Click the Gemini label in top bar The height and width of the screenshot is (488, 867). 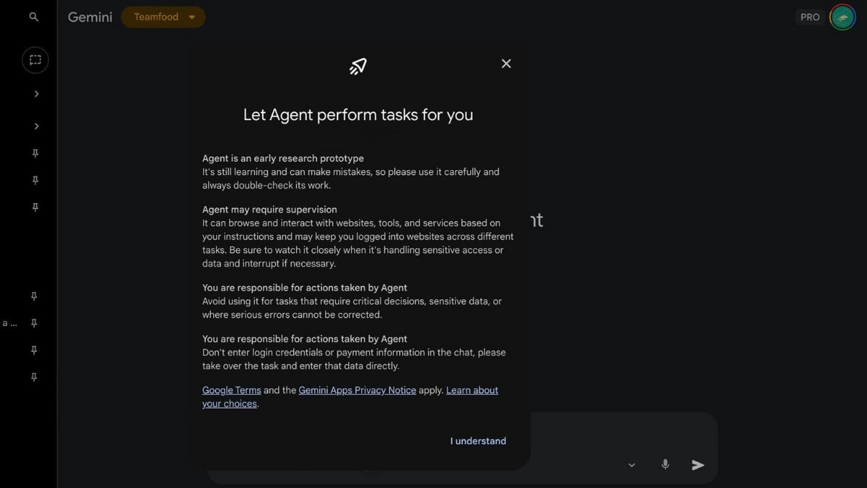click(90, 17)
